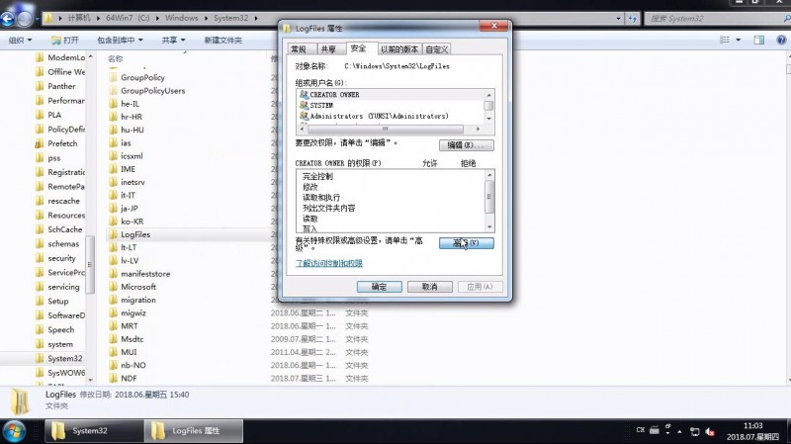Switch to the 自定义 tab
This screenshot has width=791, height=444.
436,48
